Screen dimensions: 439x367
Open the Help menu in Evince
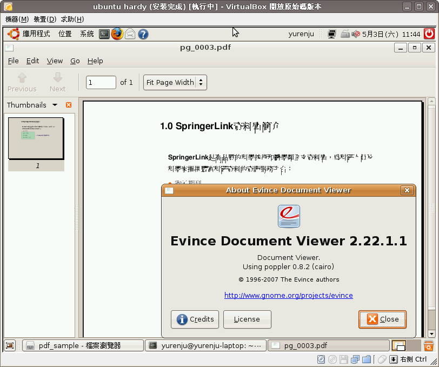click(95, 61)
